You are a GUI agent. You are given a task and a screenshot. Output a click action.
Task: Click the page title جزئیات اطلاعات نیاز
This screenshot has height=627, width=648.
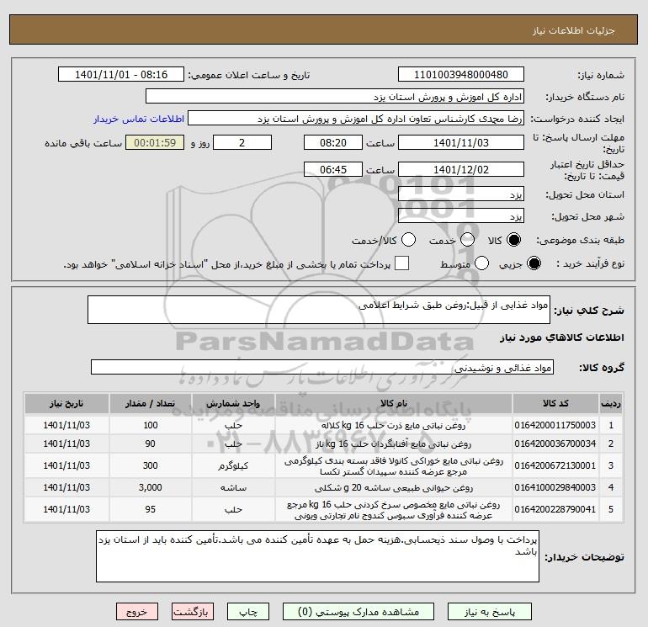[x=574, y=30]
